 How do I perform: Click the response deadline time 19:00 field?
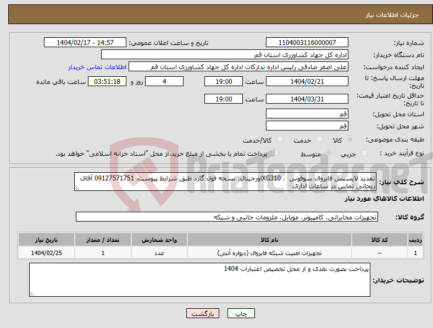[x=224, y=81]
